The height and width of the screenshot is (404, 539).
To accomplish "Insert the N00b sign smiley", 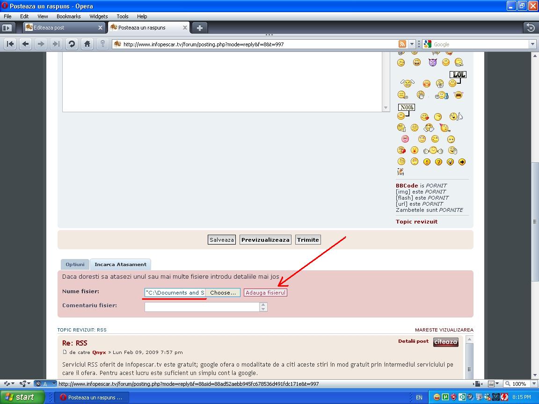I will click(x=405, y=111).
